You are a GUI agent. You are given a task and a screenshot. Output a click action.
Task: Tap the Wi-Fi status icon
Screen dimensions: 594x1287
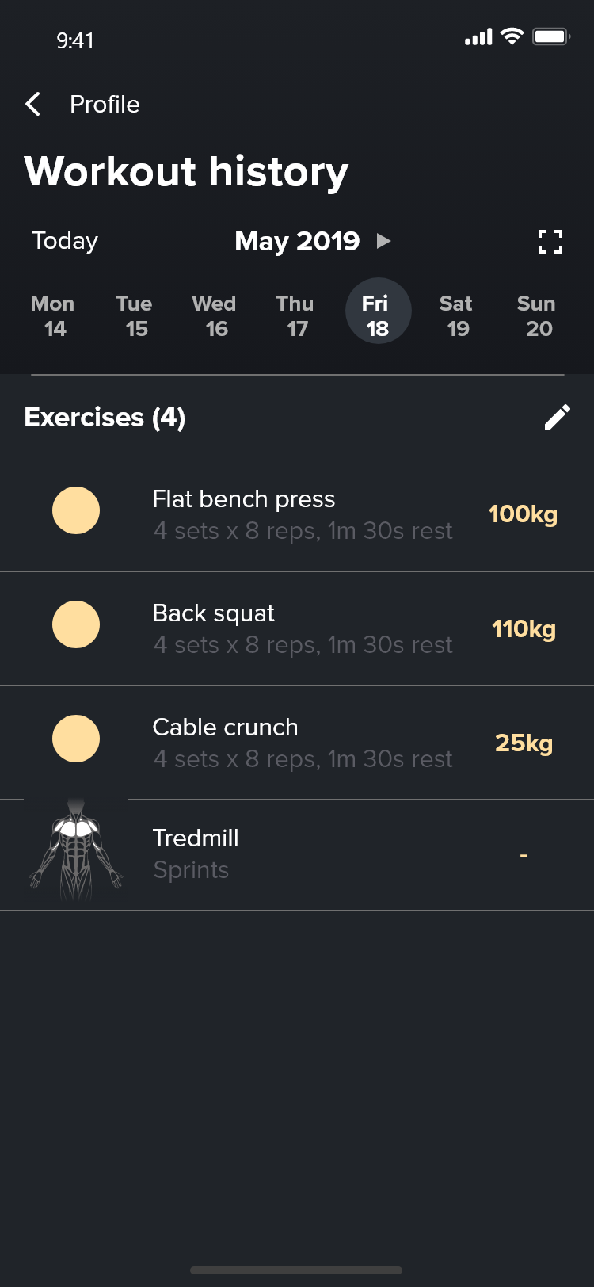coord(512,36)
